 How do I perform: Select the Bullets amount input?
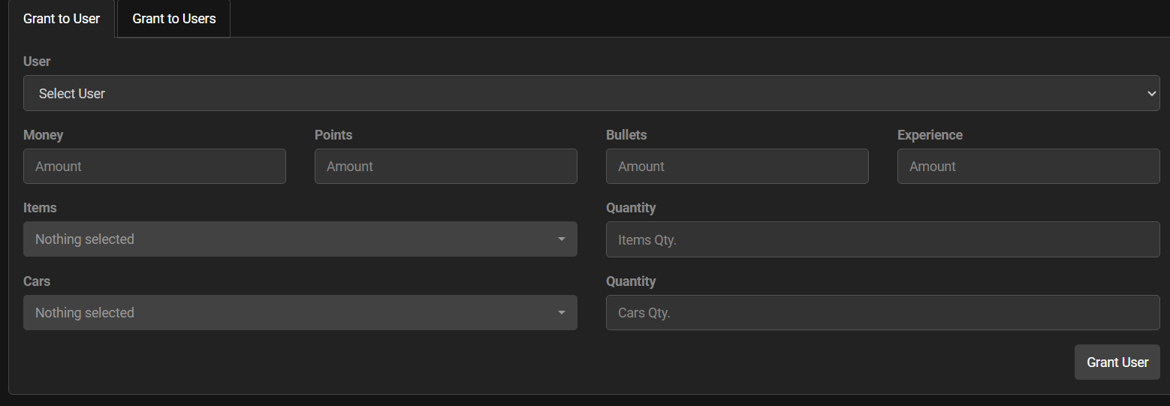[x=737, y=166]
